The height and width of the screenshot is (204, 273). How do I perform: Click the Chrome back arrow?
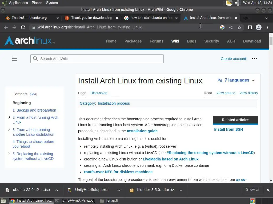[x=6, y=27]
